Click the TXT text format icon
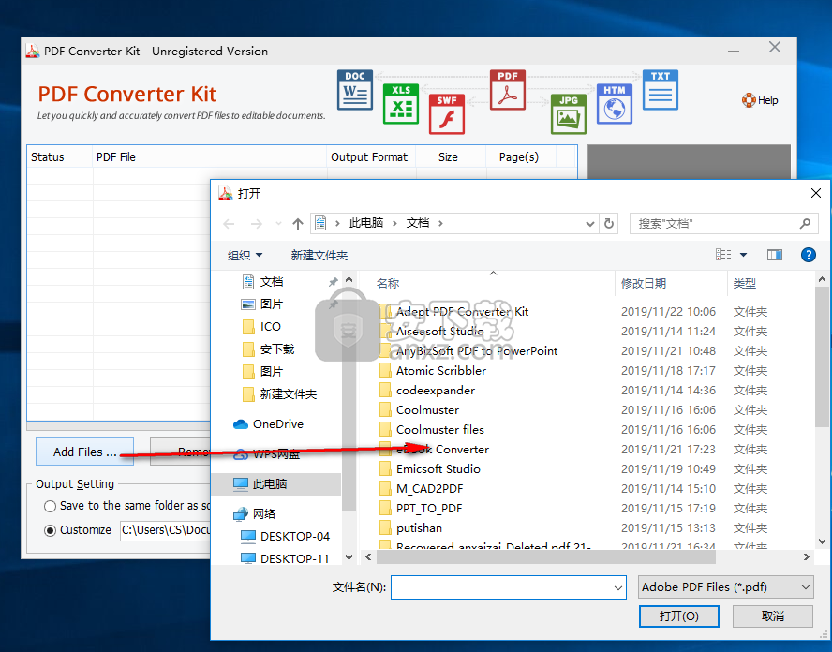The width and height of the screenshot is (832, 652). [661, 90]
